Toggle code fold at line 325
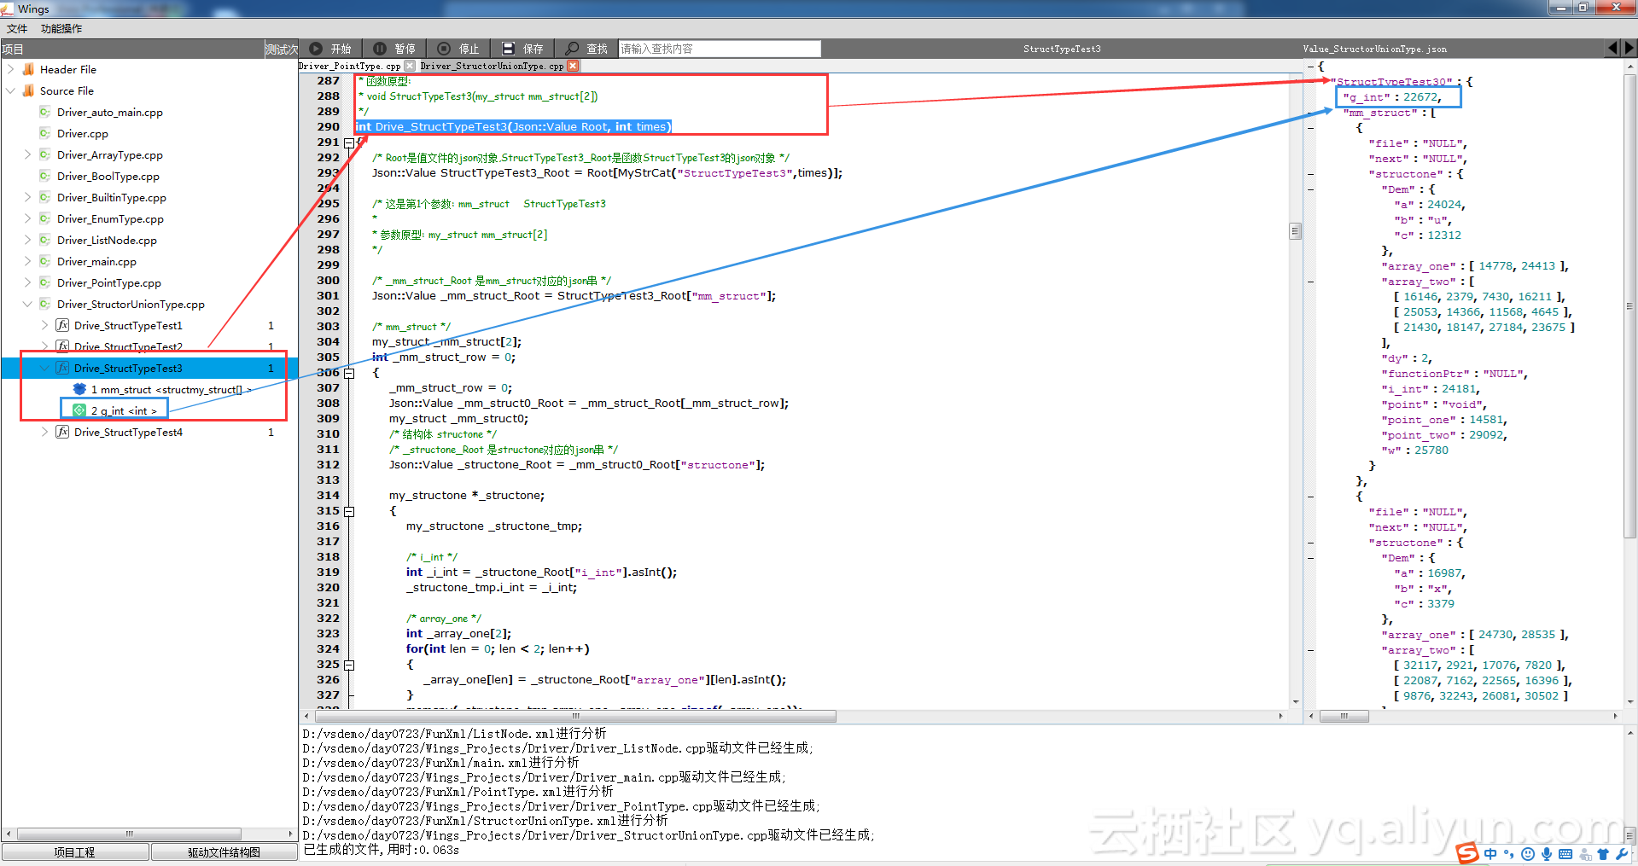The image size is (1638, 866). tap(349, 665)
